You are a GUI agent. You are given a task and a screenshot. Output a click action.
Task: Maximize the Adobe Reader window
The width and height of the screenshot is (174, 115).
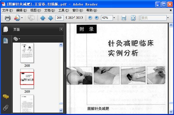click(x=164, y=4)
